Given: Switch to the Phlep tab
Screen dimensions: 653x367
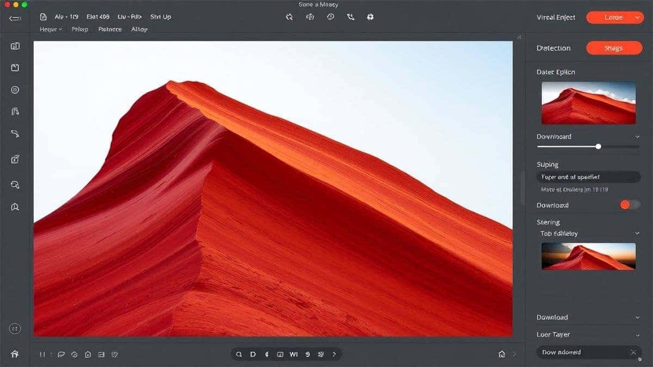Looking at the screenshot, I should (80, 29).
